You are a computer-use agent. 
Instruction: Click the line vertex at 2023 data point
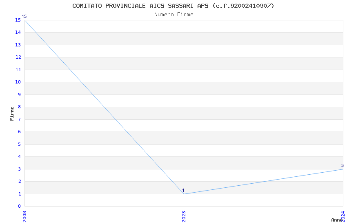tap(184, 194)
